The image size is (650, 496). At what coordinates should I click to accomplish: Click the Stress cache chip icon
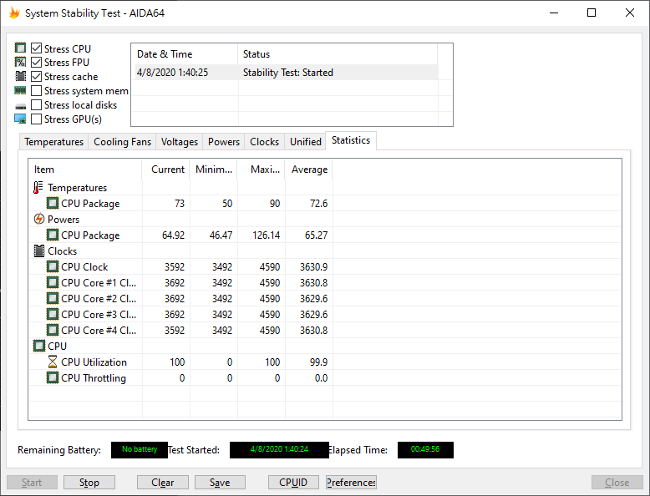(20, 76)
